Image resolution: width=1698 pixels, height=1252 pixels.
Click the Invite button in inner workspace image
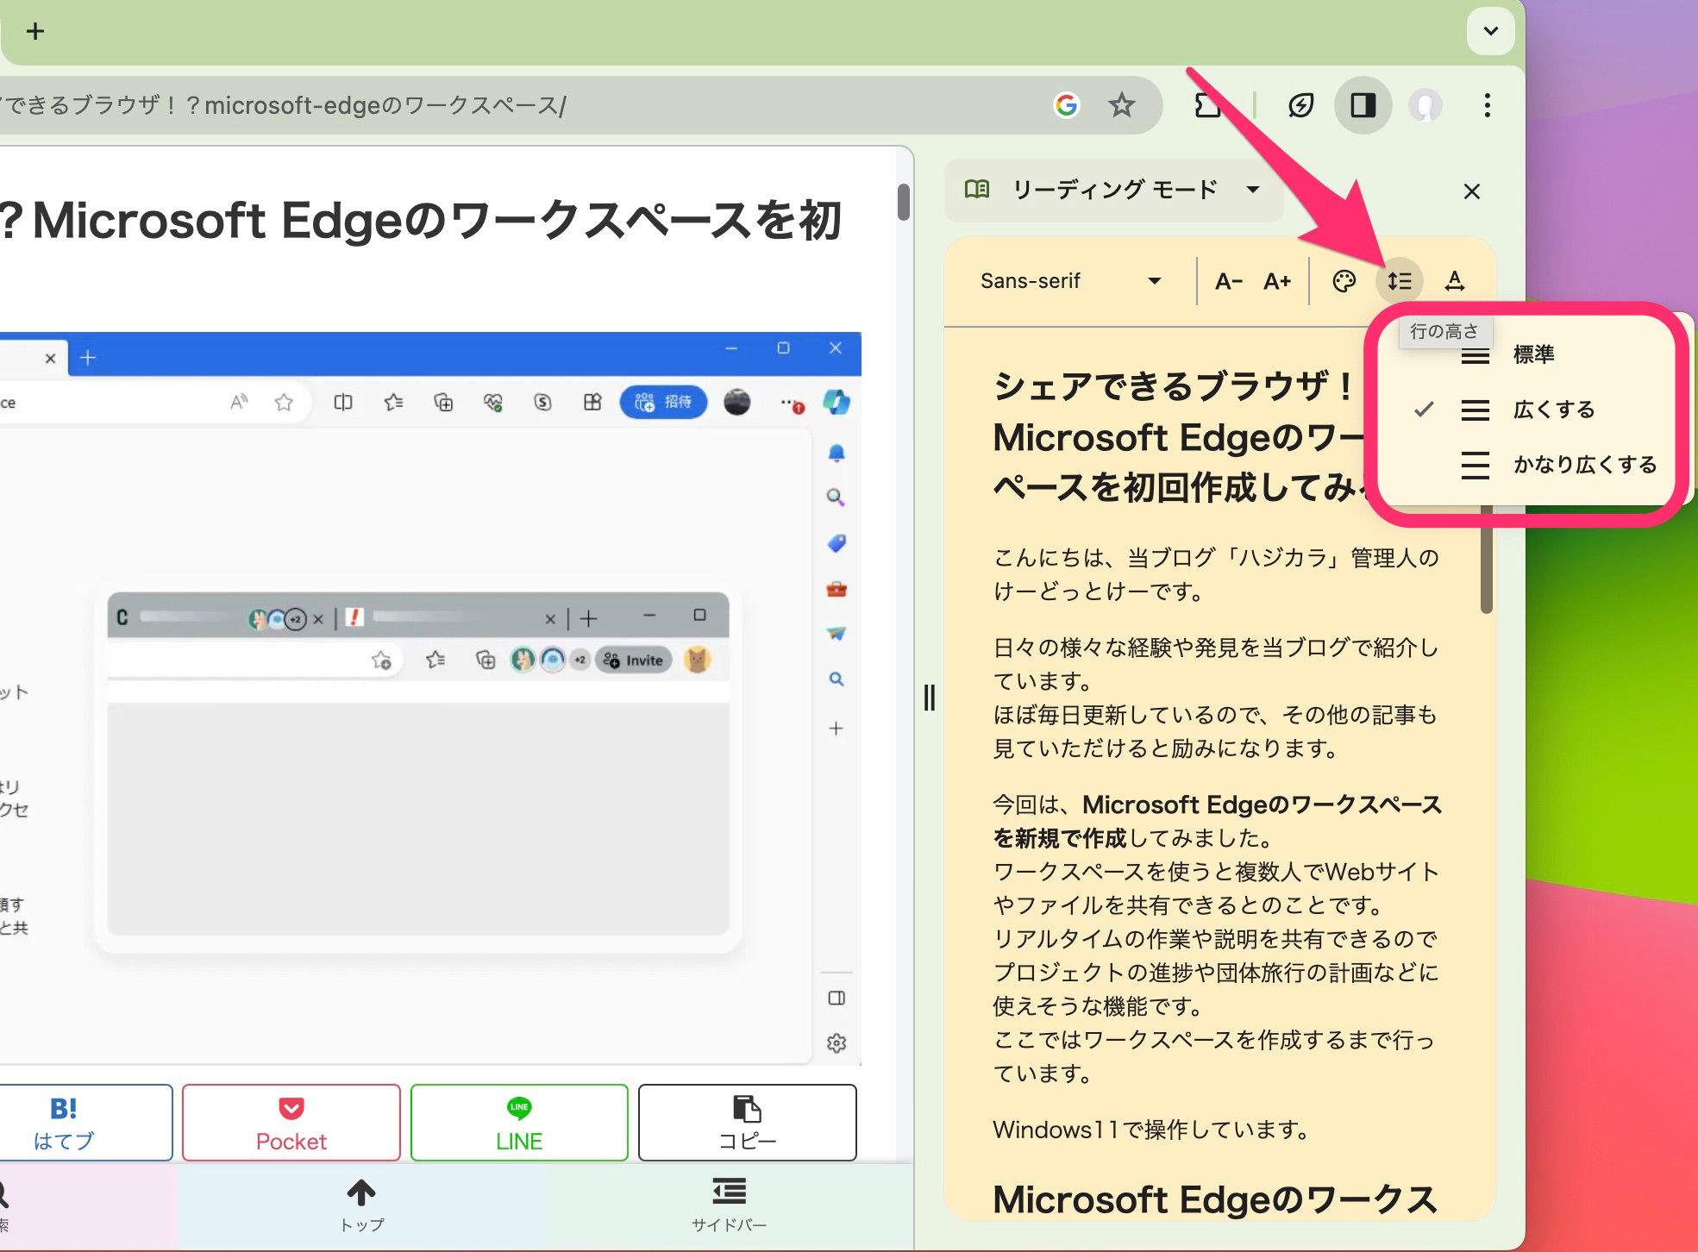(634, 660)
